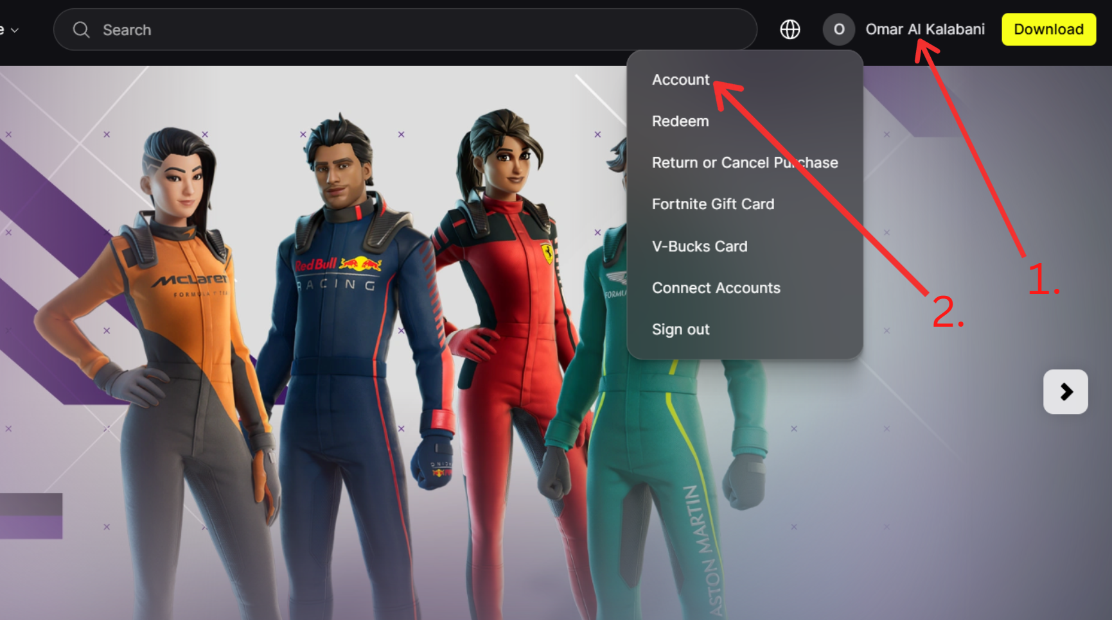The image size is (1112, 620).
Task: Click the green Aston Martin suited character
Action: coord(642,449)
